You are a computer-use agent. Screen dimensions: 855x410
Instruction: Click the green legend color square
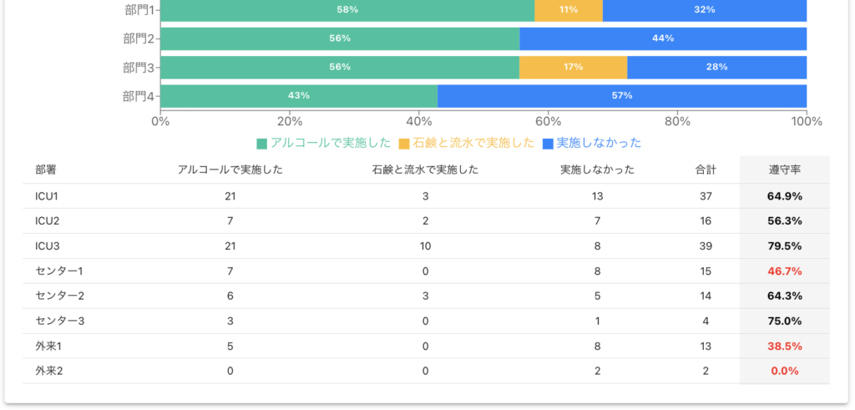262,144
